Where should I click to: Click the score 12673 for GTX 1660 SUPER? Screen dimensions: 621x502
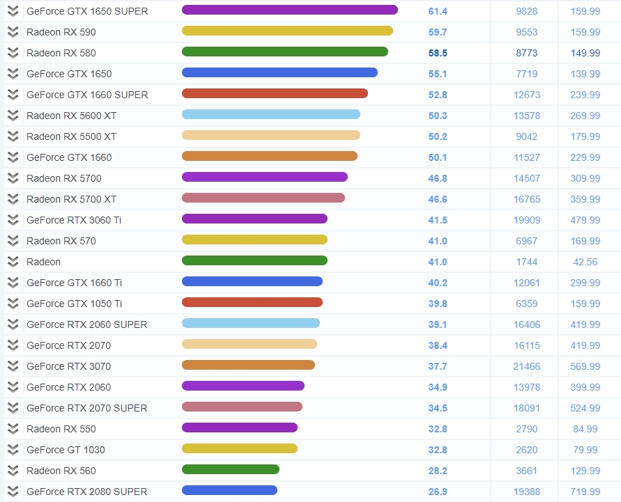coord(527,95)
